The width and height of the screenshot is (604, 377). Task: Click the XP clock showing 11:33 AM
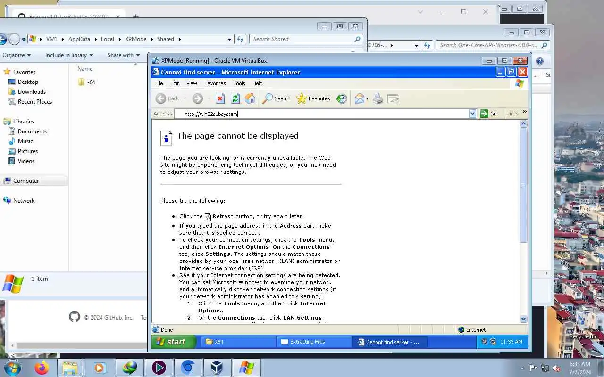point(511,342)
